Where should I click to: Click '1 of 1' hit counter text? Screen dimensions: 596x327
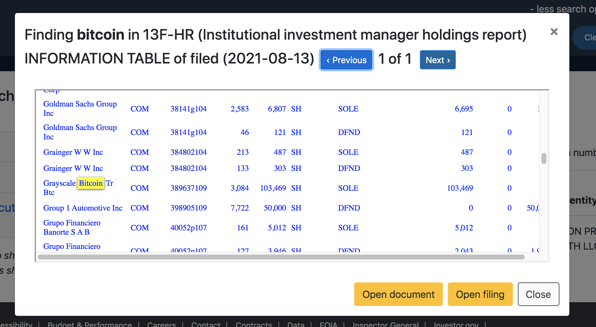tap(395, 59)
